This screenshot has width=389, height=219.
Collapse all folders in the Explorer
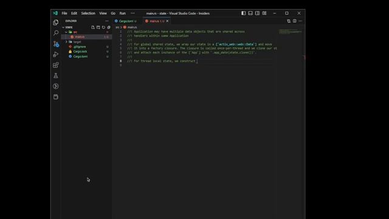point(109,27)
